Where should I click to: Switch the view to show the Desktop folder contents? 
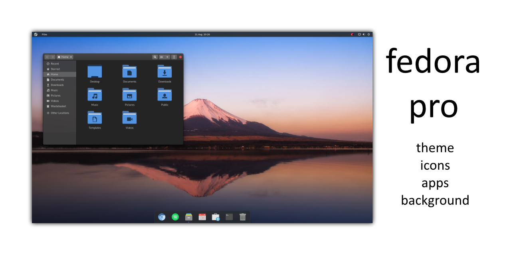pos(95,72)
